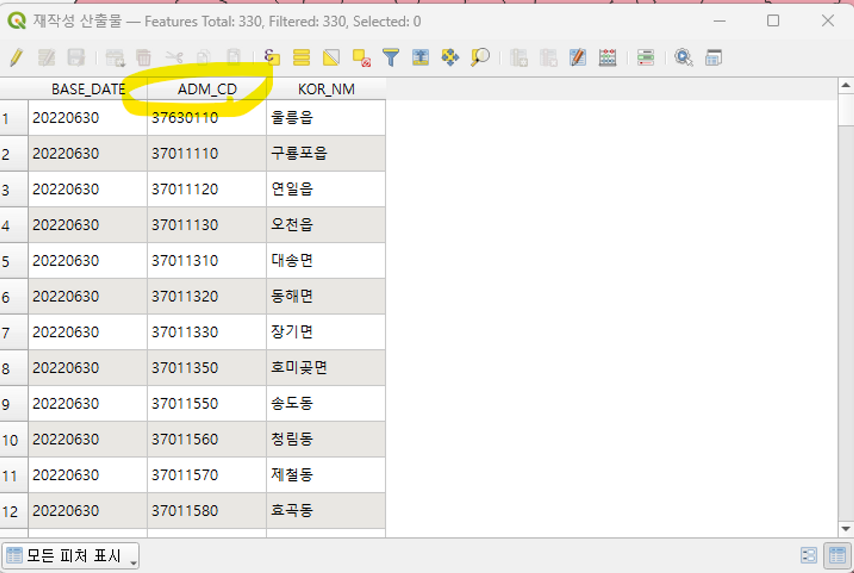Image resolution: width=854 pixels, height=573 pixels.
Task: Click the Delete field icon
Action: (548, 57)
